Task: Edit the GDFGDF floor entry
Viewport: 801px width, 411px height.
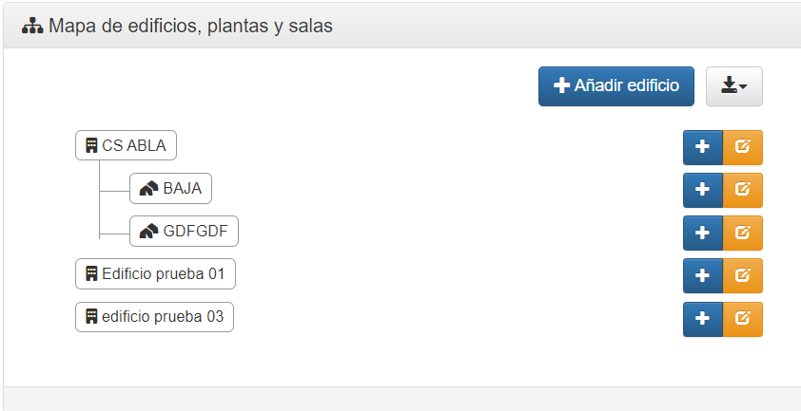Action: (743, 234)
